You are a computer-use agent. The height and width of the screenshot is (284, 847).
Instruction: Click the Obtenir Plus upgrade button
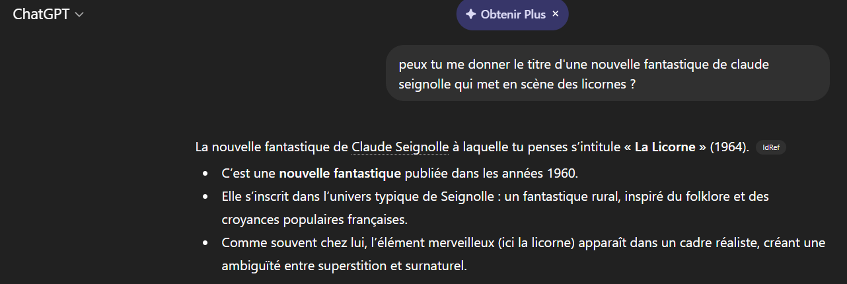pyautogui.click(x=513, y=15)
